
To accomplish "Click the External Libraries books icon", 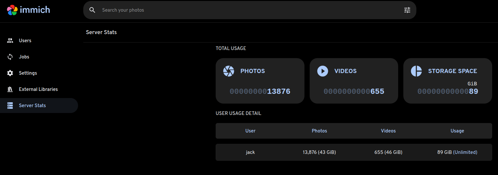I will pos(10,89).
